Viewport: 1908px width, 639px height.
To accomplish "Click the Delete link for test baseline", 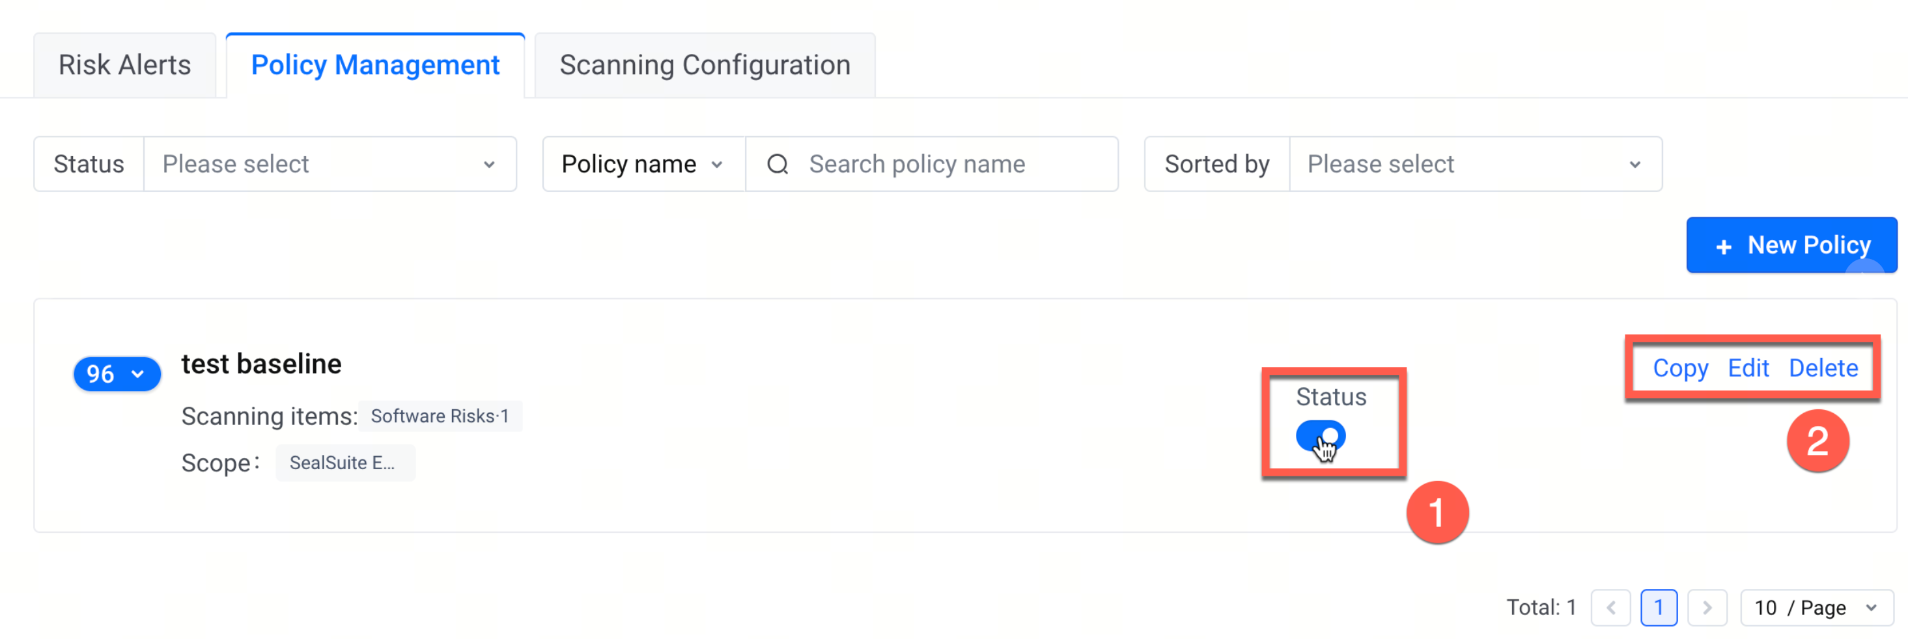I will click(x=1823, y=368).
